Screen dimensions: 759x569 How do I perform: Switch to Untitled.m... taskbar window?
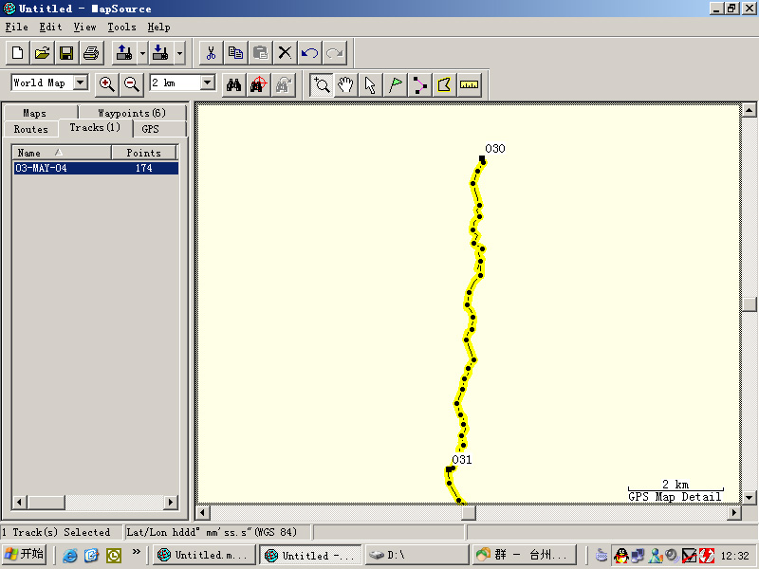204,555
